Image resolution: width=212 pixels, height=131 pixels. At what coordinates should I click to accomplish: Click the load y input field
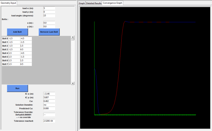[49, 12]
